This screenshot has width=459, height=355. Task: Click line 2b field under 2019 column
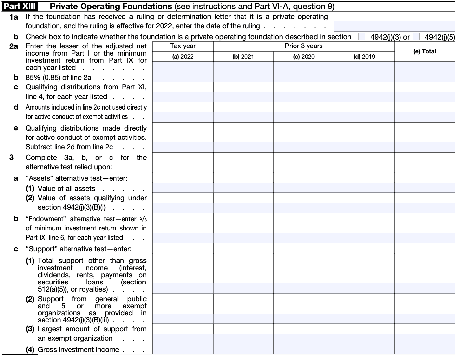pos(364,77)
